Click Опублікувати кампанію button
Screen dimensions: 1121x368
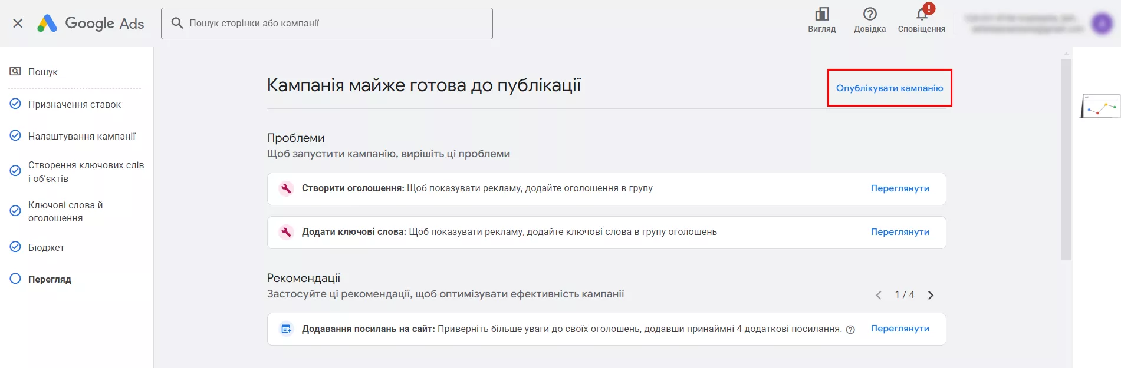point(889,88)
